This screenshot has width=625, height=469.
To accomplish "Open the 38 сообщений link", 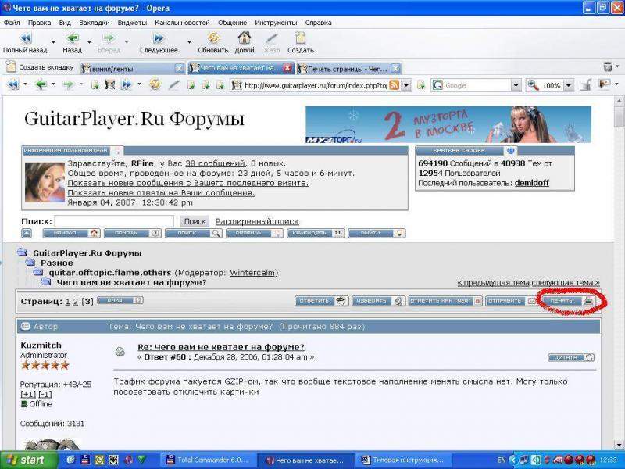I will point(215,163).
